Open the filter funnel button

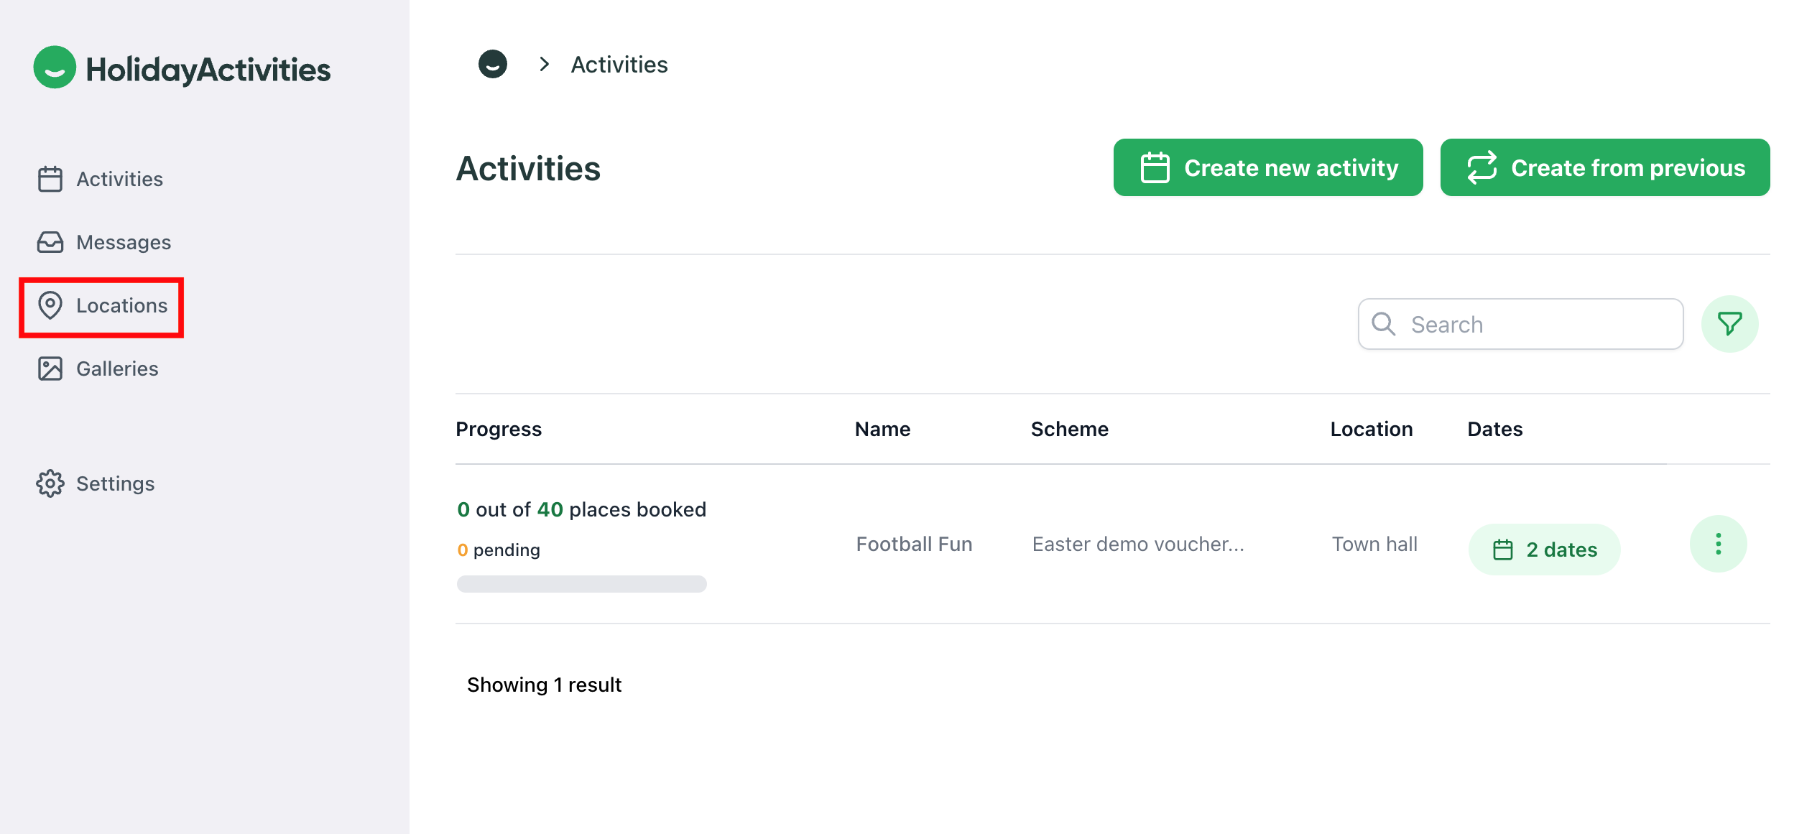[x=1729, y=324]
